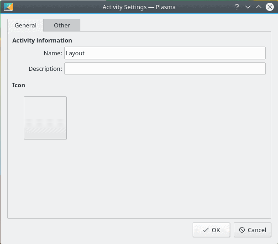This screenshot has height=244, width=278.
Task: Dismiss the dialog with Cancel
Action: (x=252, y=230)
